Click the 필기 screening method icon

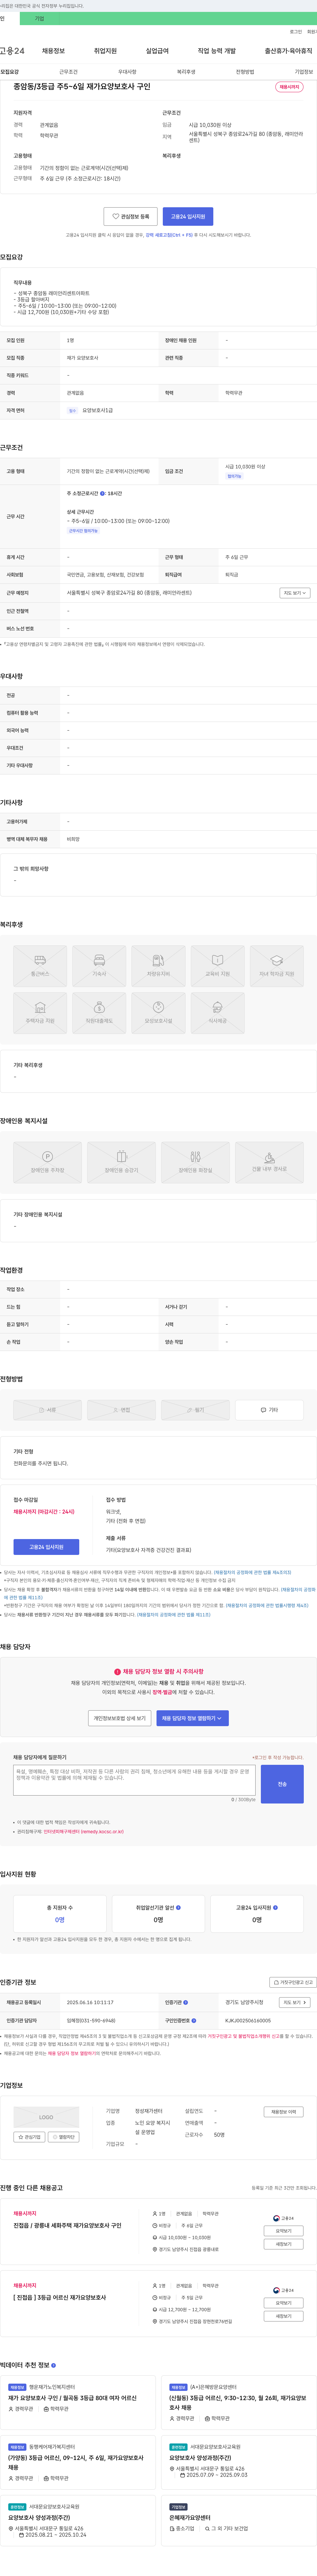click(195, 1410)
